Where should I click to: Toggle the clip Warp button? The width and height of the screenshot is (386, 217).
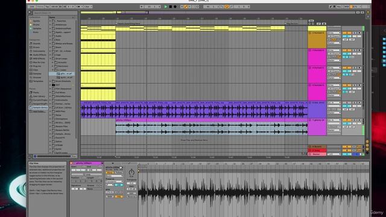109,173
